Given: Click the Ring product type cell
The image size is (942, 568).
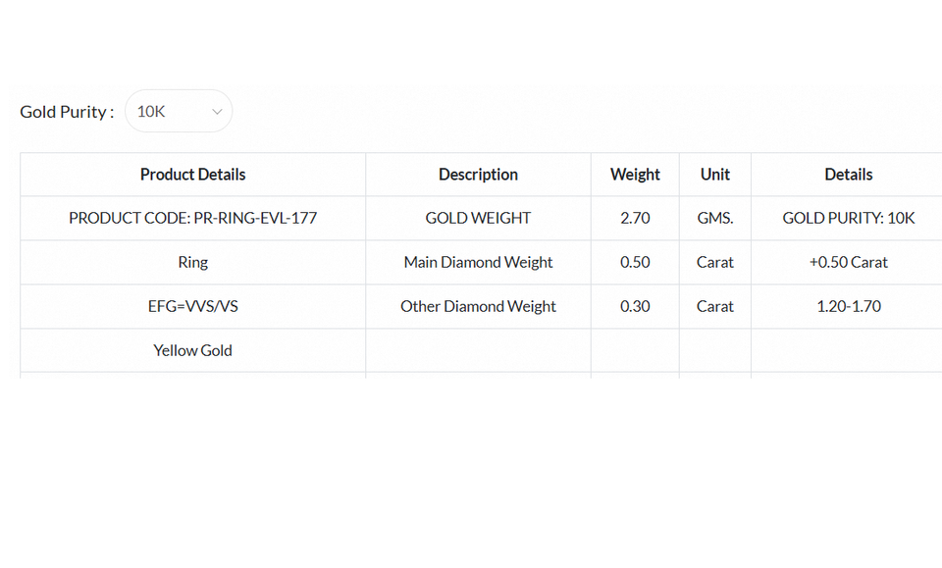Looking at the screenshot, I should tap(192, 262).
